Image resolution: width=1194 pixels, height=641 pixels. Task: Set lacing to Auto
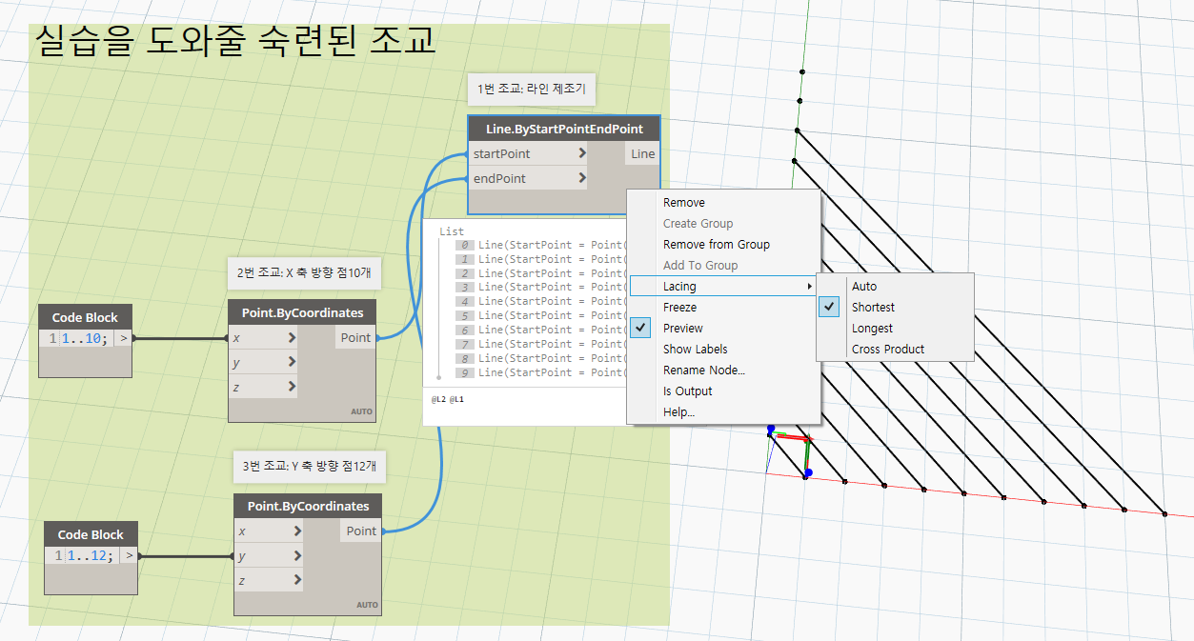tap(895, 287)
